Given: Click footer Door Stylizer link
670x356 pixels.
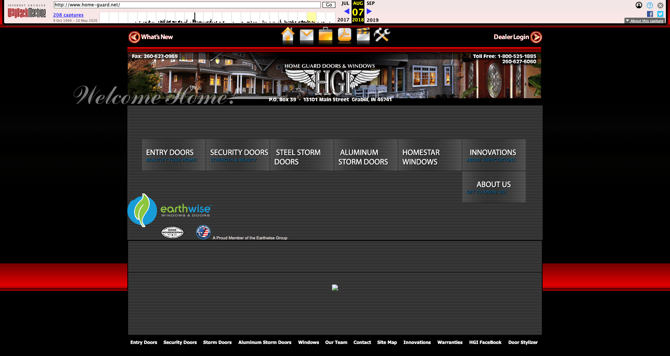Looking at the screenshot, I should [x=523, y=342].
